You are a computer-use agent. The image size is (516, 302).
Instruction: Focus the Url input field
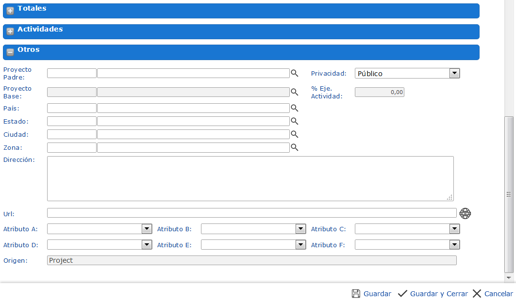[251, 213]
